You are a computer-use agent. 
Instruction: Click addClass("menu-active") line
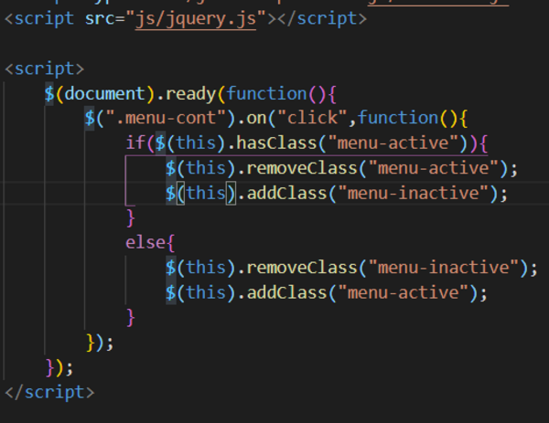point(327,292)
